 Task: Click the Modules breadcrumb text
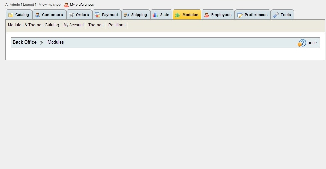pyautogui.click(x=56, y=42)
